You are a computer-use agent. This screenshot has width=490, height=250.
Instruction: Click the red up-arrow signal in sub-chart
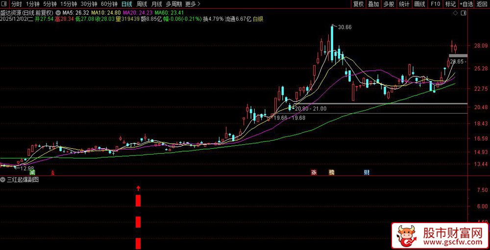(x=138, y=188)
